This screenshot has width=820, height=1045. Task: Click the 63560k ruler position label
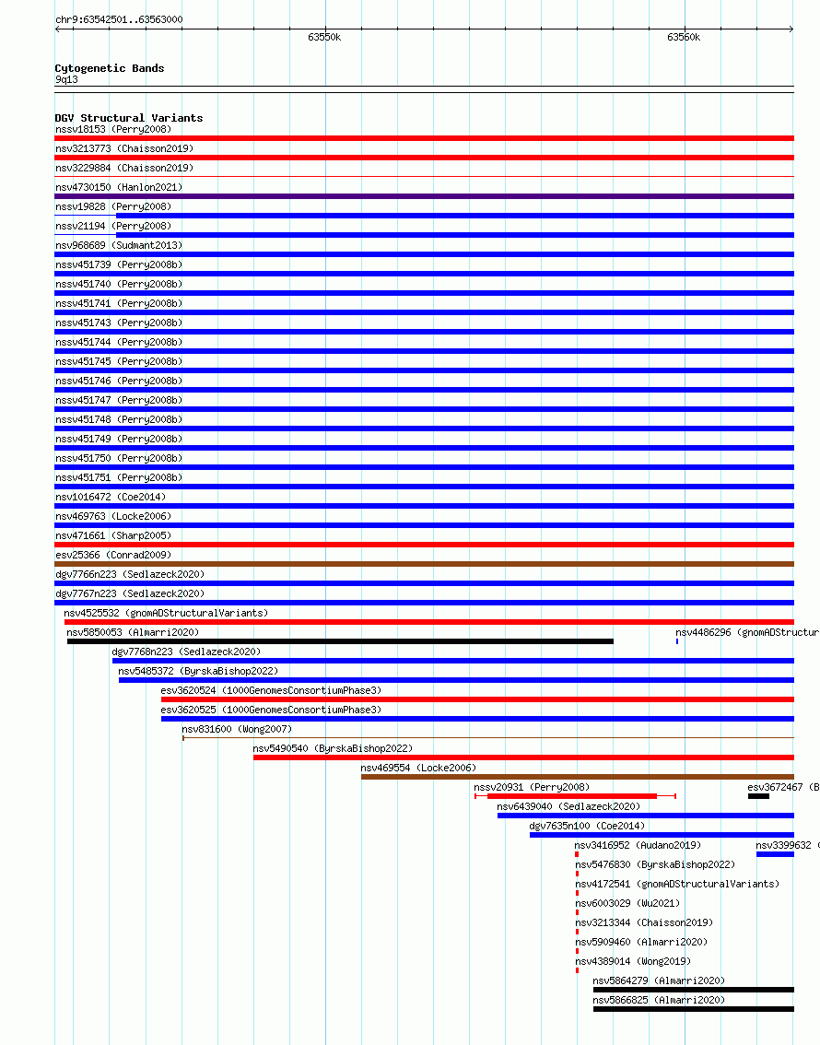684,37
